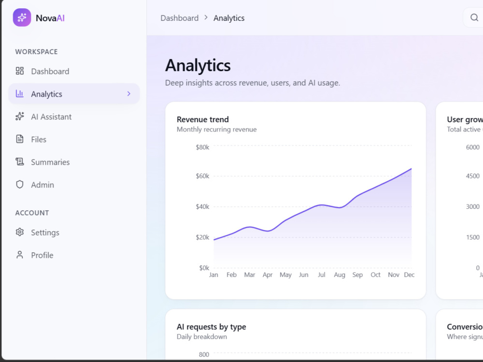The image size is (483, 362).
Task: Click the Monthly recurring revenue subtitle
Action: tap(216, 129)
